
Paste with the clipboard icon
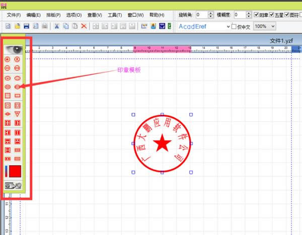pos(74,26)
